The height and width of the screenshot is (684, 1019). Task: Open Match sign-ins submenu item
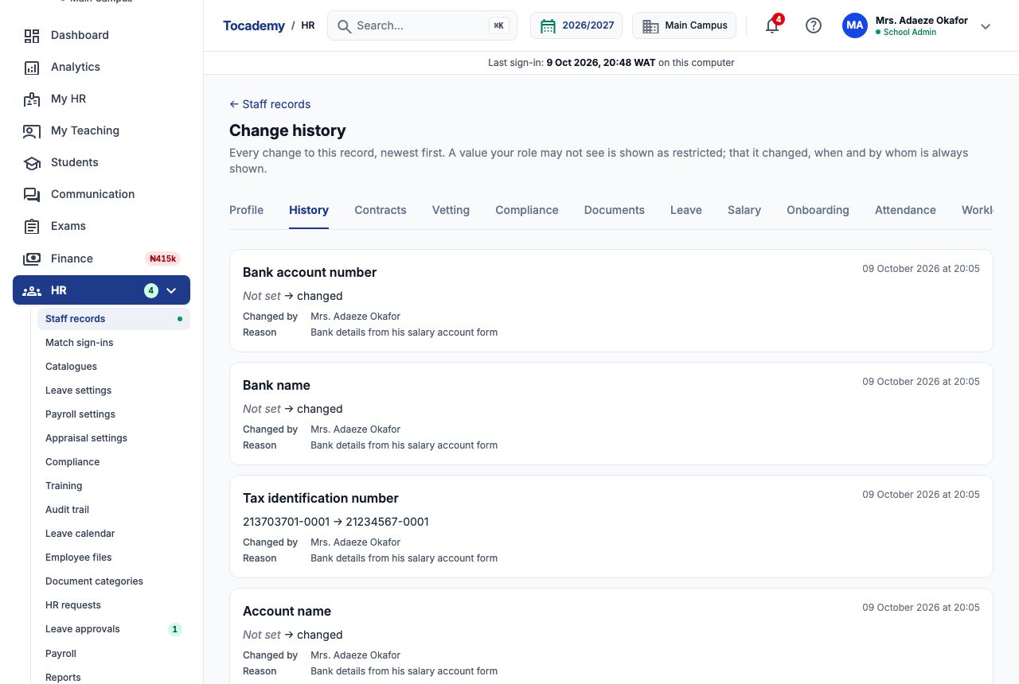[x=113, y=343]
